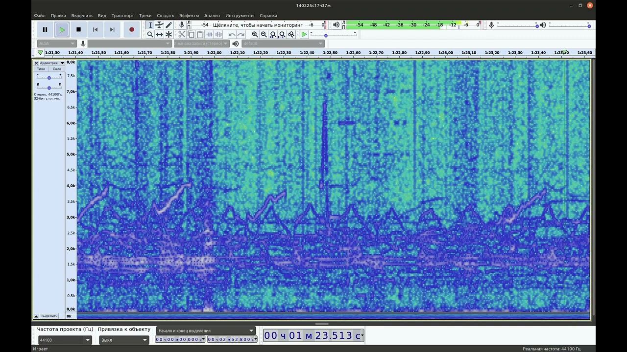Open the Частота проекта 44100 dropdown
The height and width of the screenshot is (352, 627).
tap(65, 340)
